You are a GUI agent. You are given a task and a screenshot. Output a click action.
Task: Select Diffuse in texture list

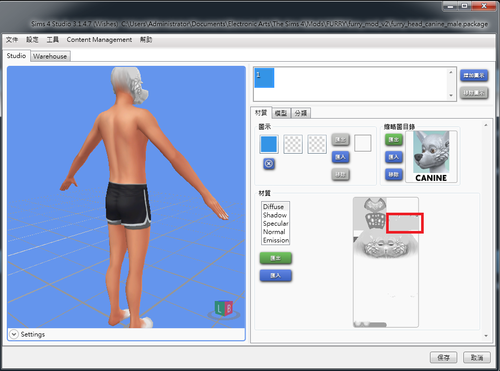pos(275,207)
